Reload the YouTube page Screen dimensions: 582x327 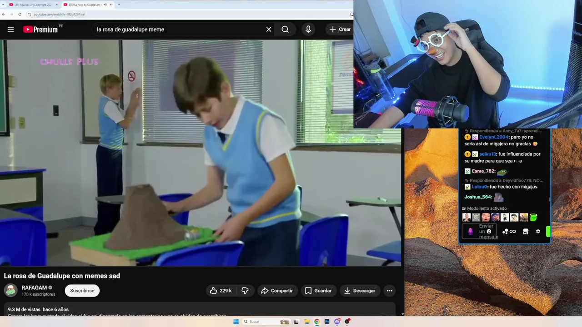tap(20, 14)
